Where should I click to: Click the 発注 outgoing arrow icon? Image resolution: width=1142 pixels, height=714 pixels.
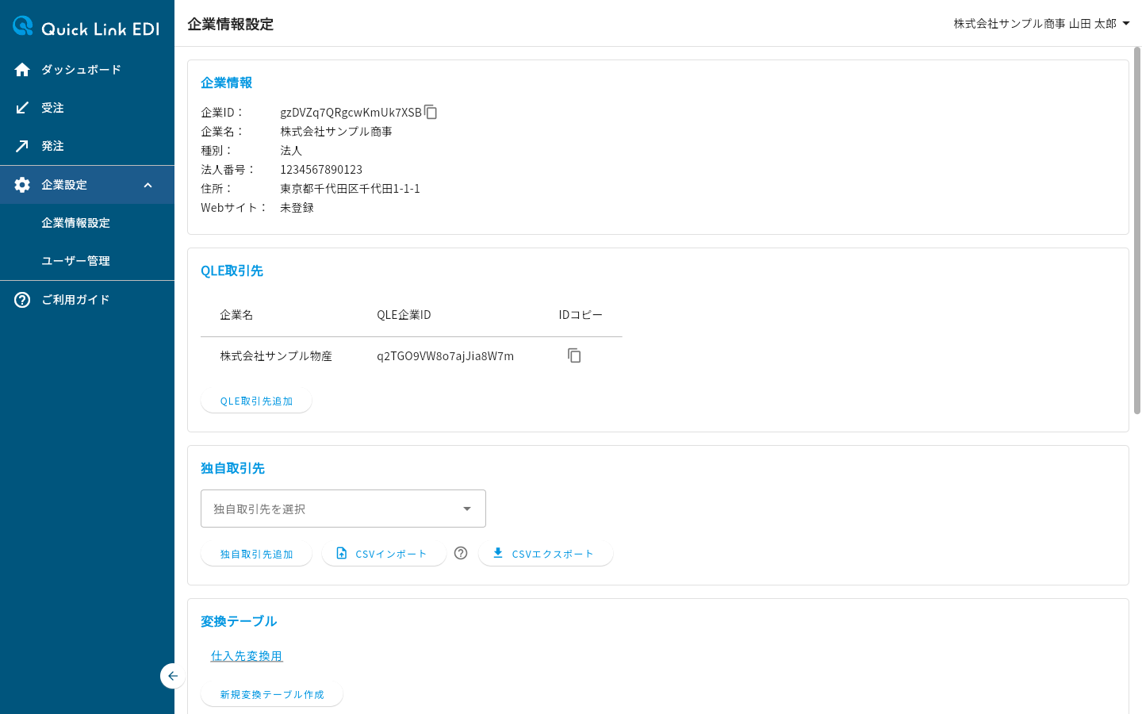click(x=22, y=146)
